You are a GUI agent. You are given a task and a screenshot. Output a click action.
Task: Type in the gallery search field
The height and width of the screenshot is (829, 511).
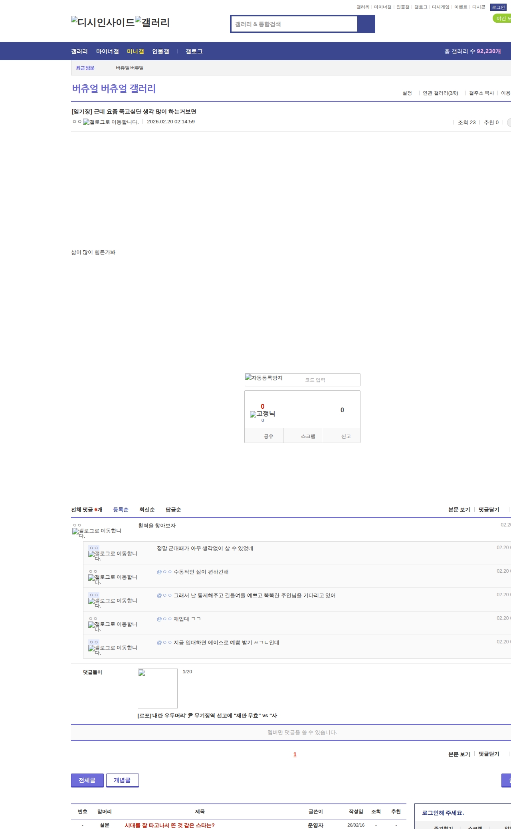pos(295,24)
